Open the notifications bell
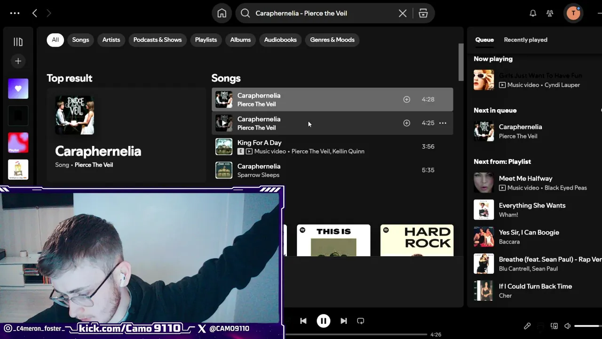Screen dimensions: 602x339 click(533, 13)
